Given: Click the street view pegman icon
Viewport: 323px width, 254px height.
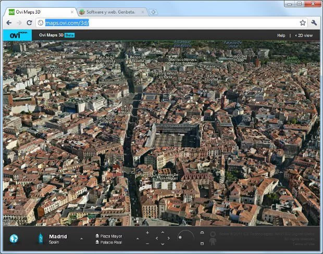Looking at the screenshot, I should coord(213,238).
